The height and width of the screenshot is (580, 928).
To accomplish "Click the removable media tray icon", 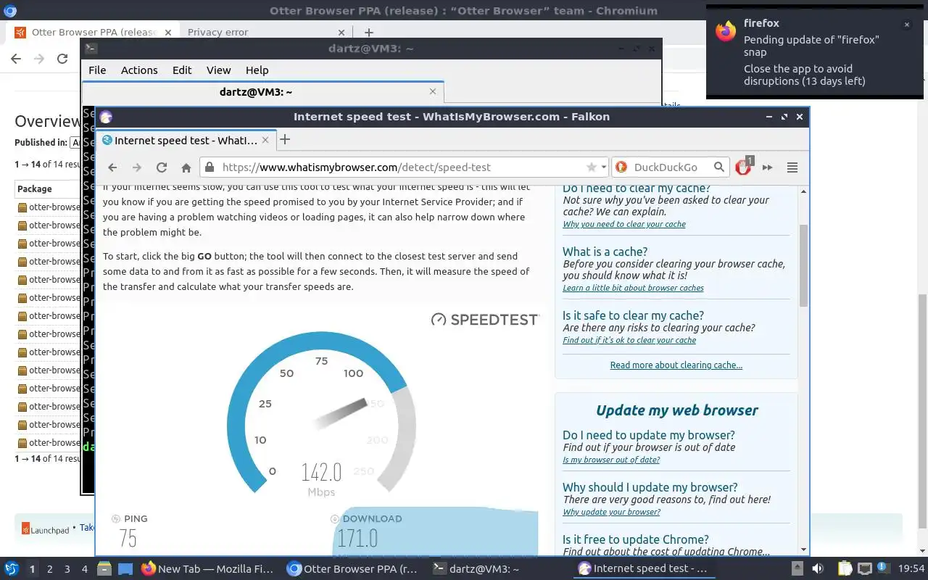I will coord(797,569).
